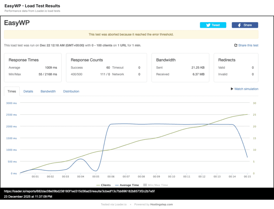
Task: Click the share arrow icon beside Share this test
Action: [236, 45]
